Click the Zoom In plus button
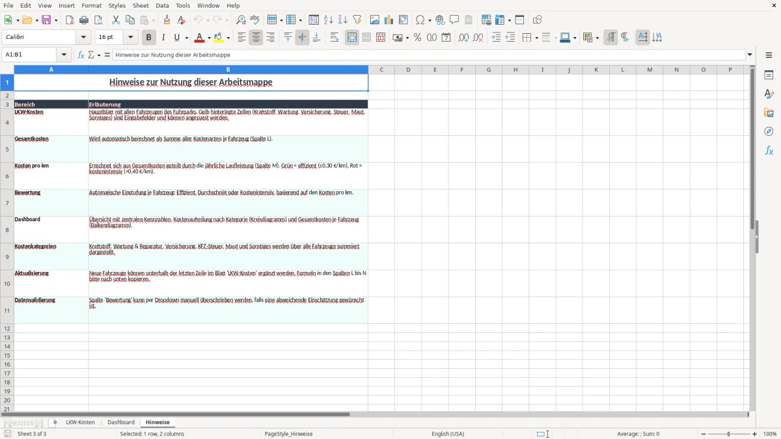This screenshot has height=439, width=781. (754, 434)
